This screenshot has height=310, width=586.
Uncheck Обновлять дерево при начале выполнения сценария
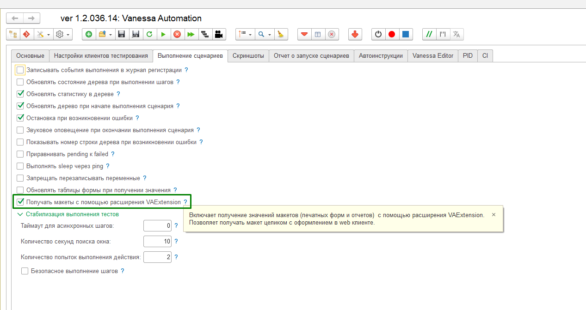coord(20,106)
